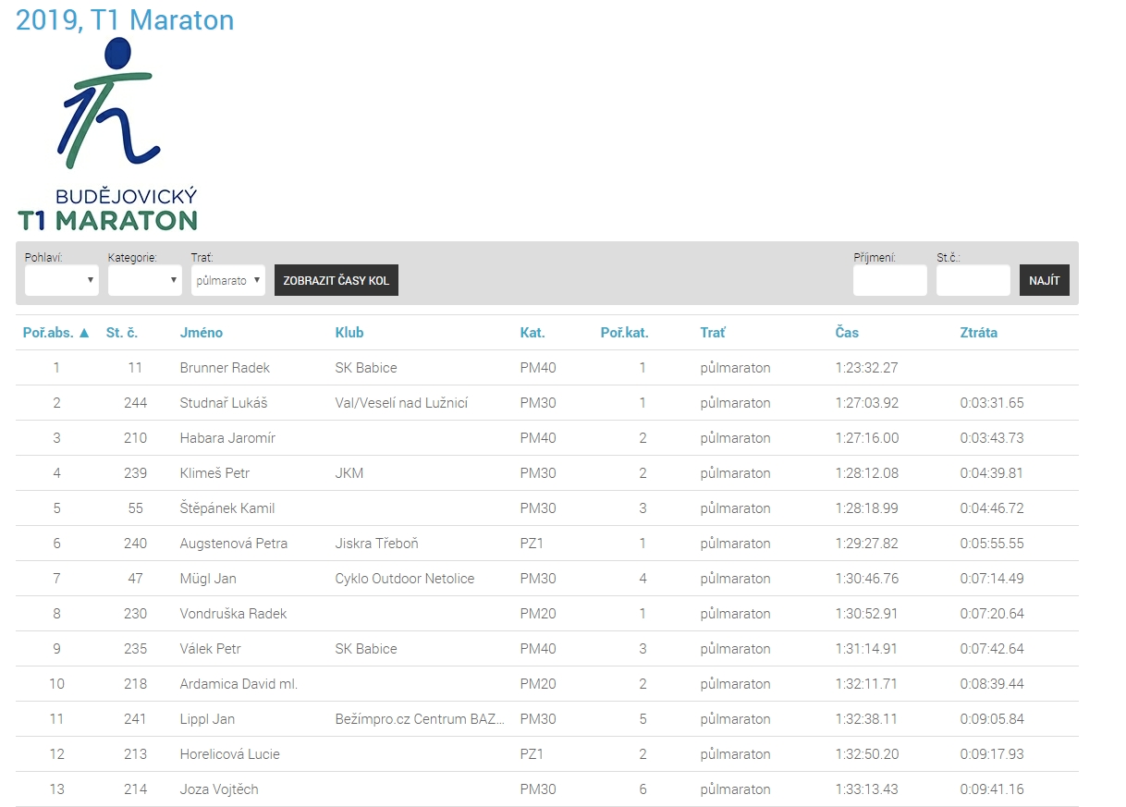Viewport: 1126px width, 807px height.
Task: Click category PM40 in Habara row
Action: tap(538, 438)
